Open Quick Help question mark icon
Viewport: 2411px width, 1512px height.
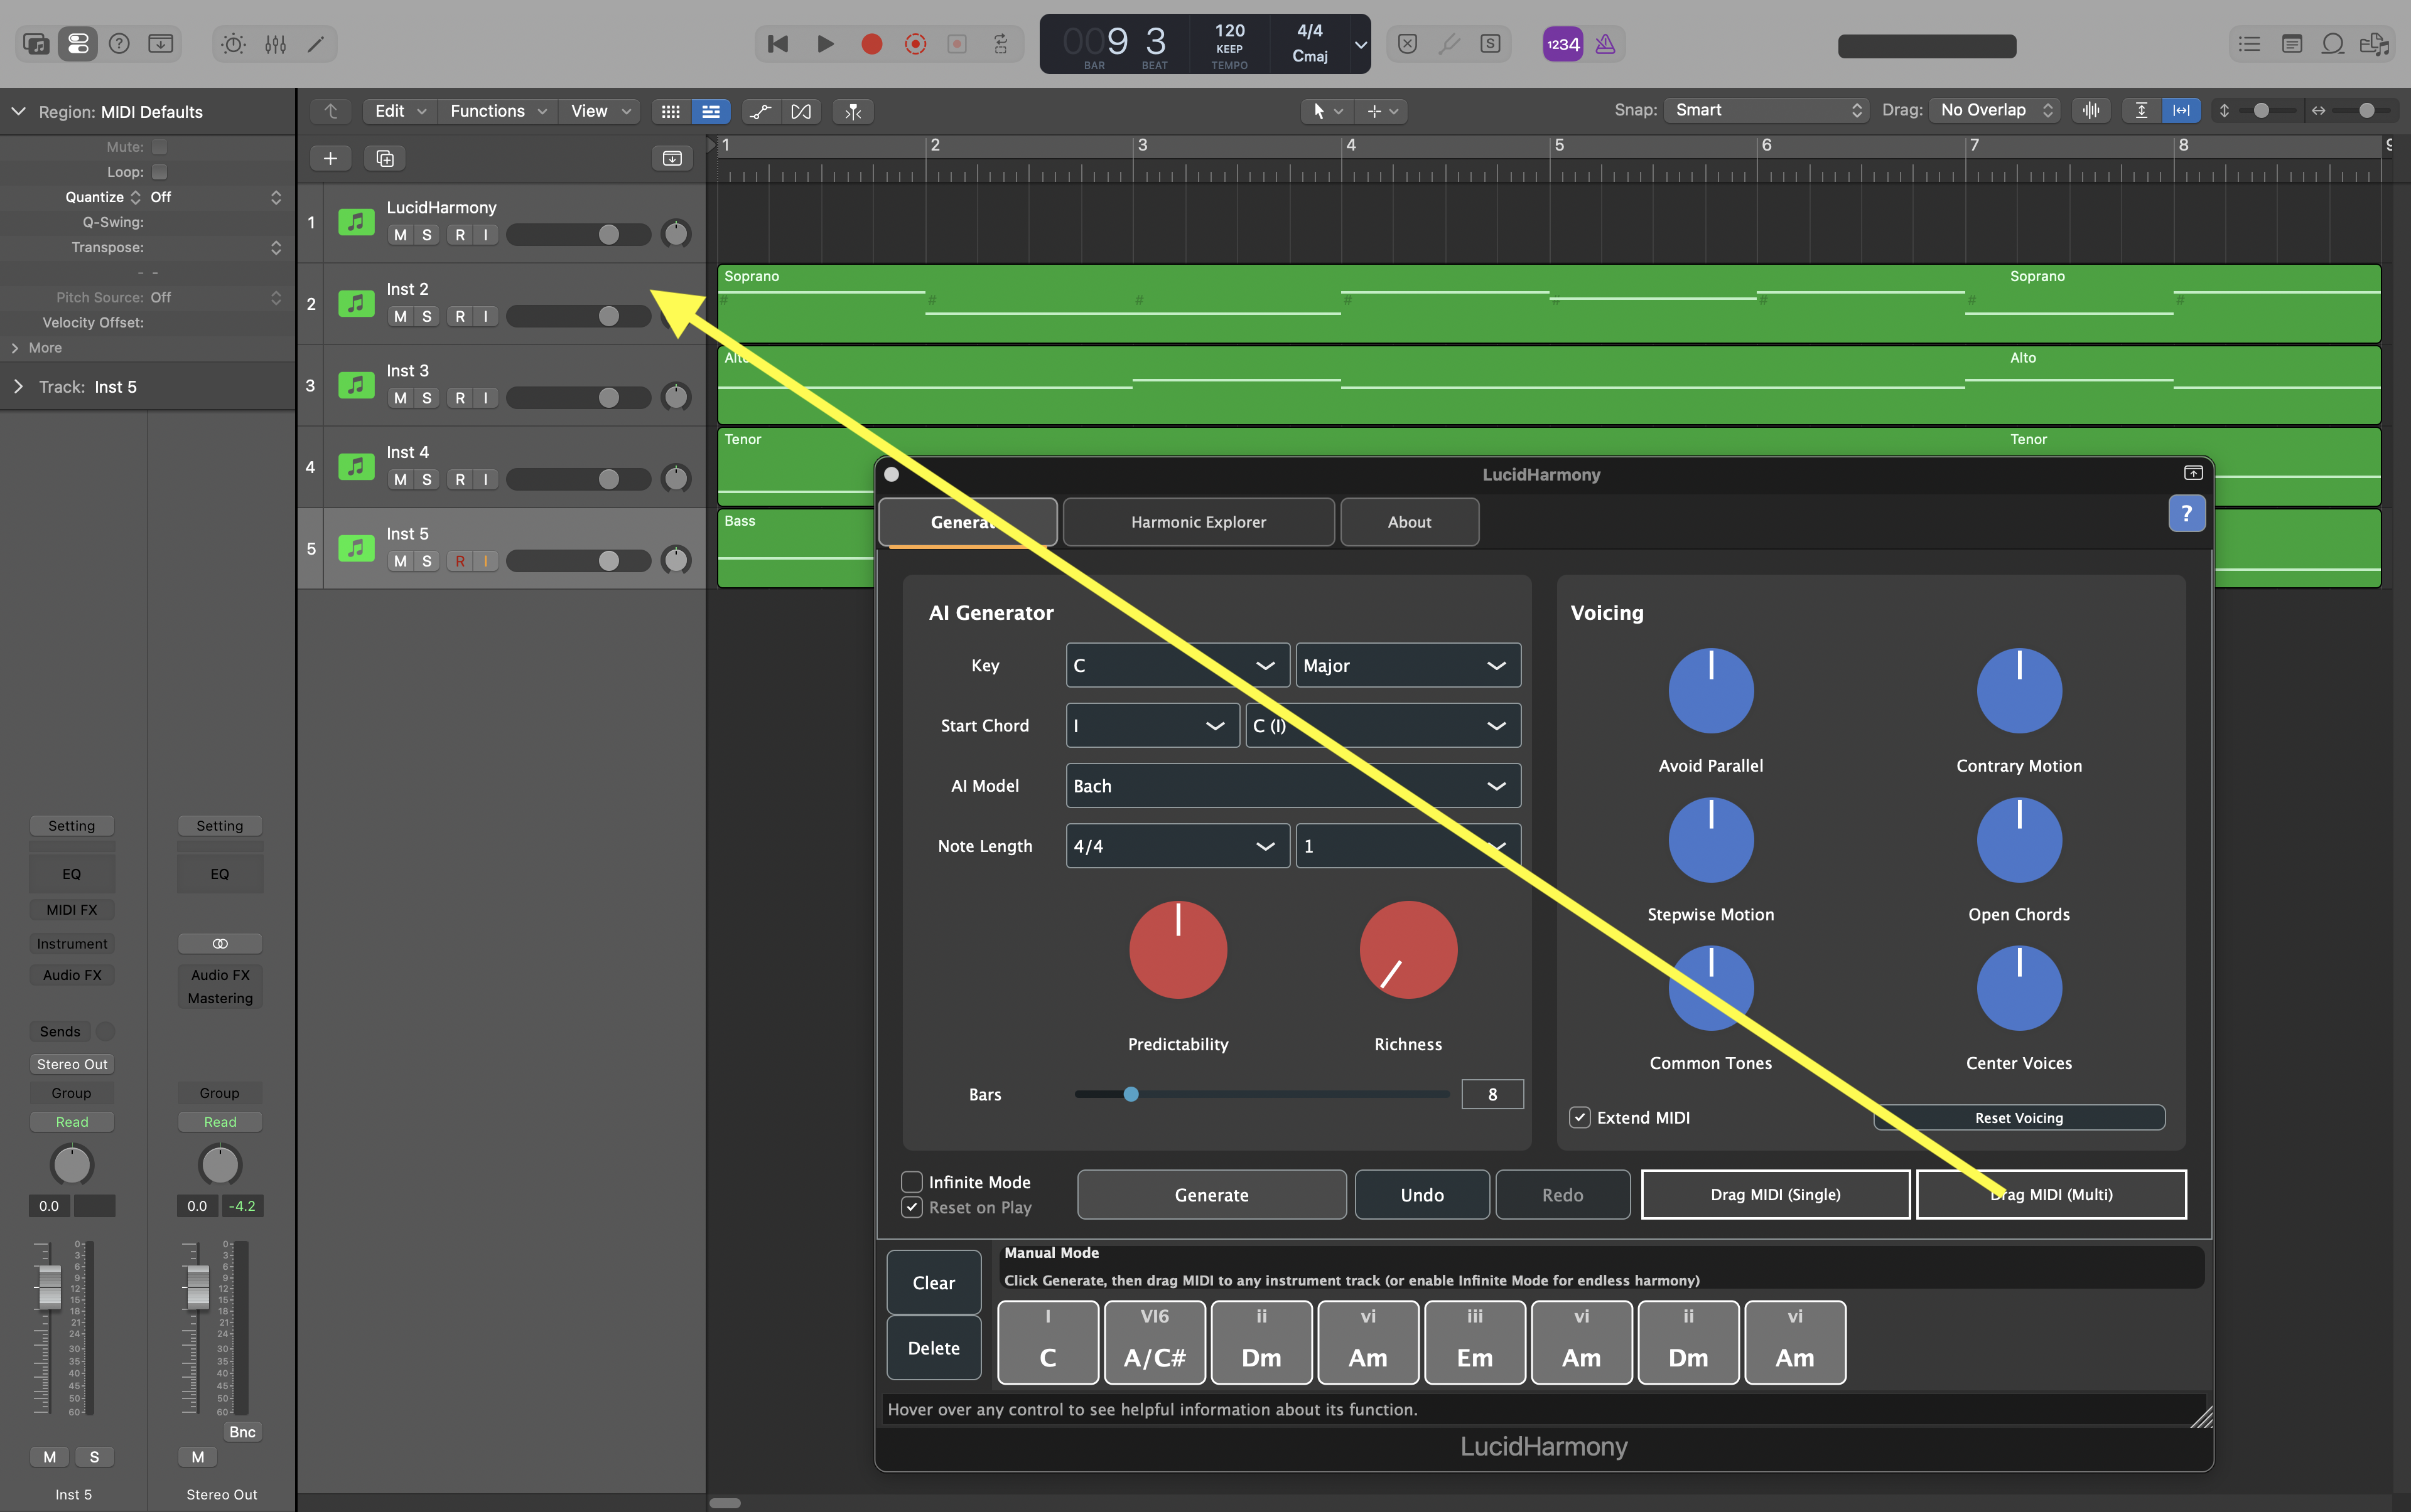(x=119, y=44)
